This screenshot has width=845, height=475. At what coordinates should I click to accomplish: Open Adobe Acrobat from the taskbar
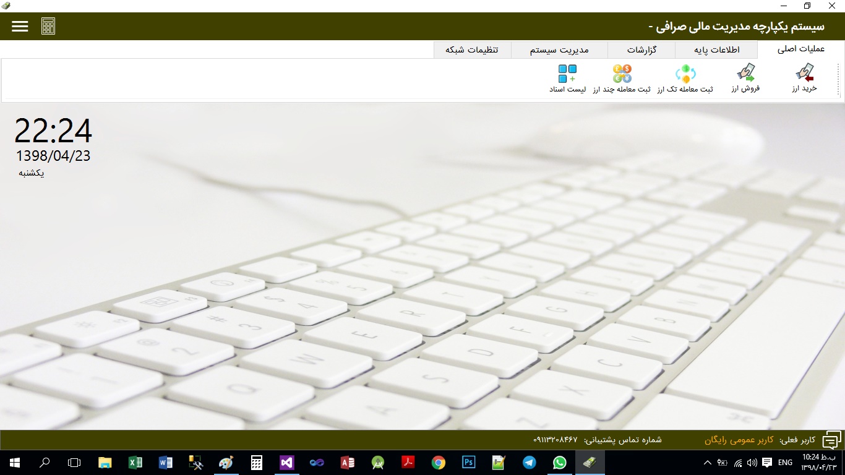click(x=408, y=463)
